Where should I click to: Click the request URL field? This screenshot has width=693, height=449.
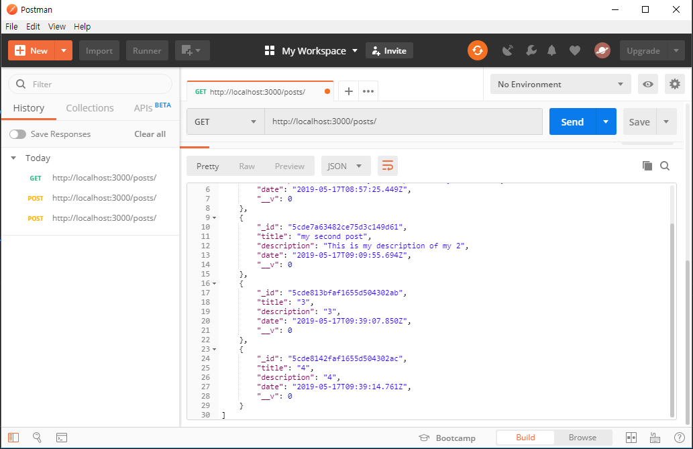[403, 121]
